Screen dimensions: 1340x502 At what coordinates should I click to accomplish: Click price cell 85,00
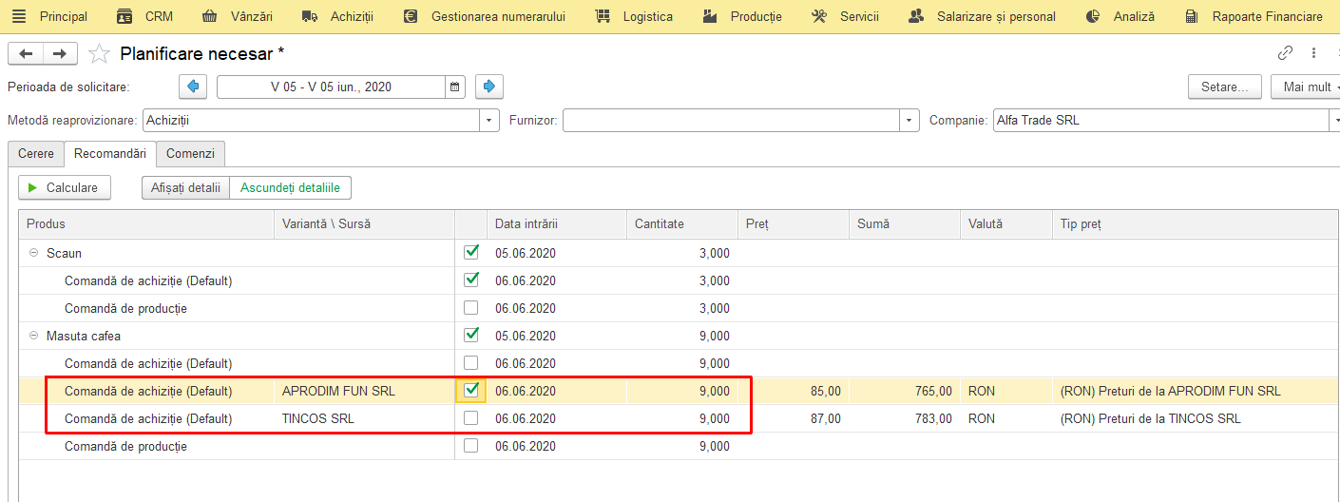click(x=794, y=391)
